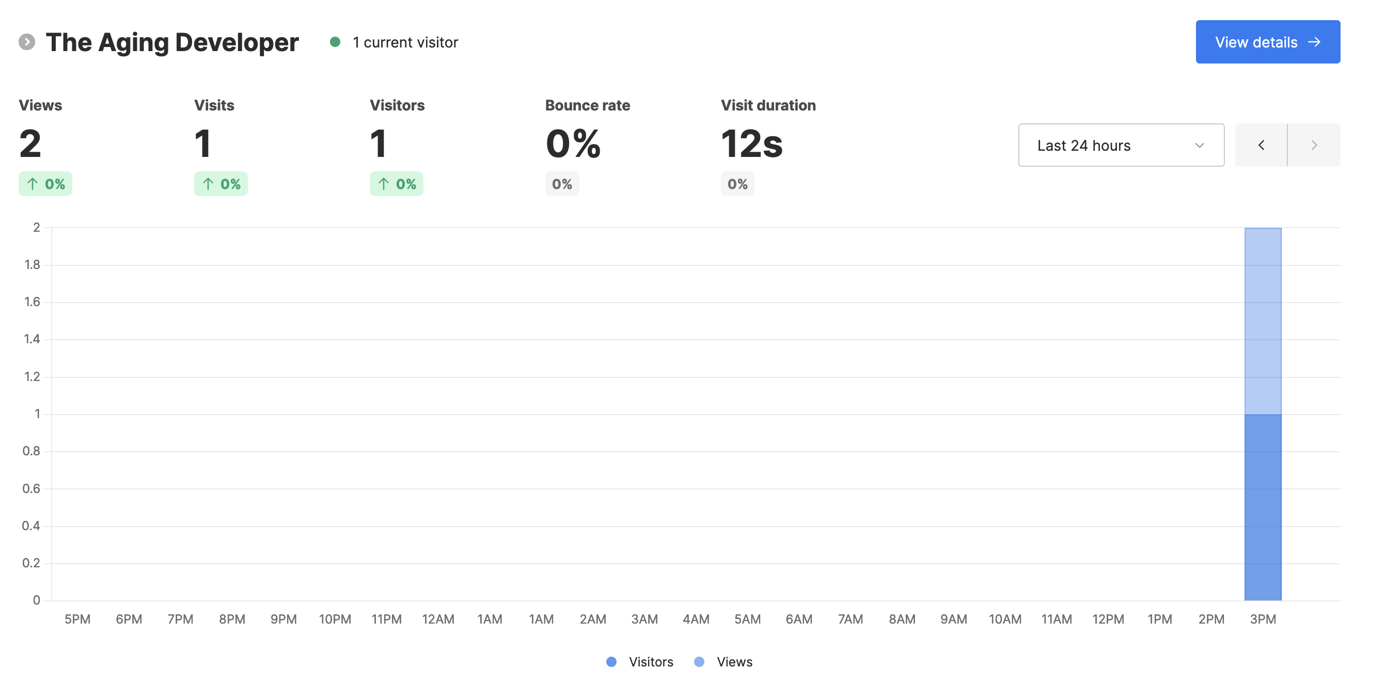Screen dimensions: 1386x700
Task: Click the previous period left arrow
Action: pyautogui.click(x=1261, y=145)
